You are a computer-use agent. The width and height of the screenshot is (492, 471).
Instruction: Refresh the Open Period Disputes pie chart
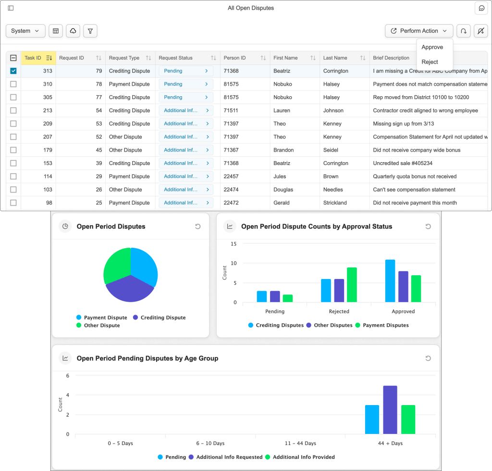click(x=197, y=227)
